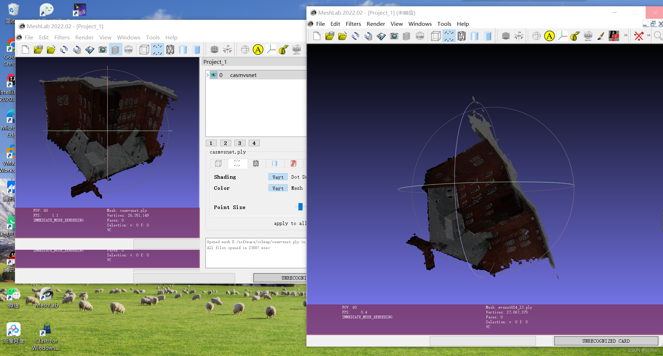This screenshot has width=663, height=356.
Task: Open File menu in right MeshLab window
Action: pyautogui.click(x=320, y=24)
